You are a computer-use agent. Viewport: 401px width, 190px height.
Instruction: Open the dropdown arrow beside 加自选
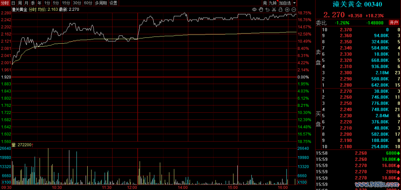(294, 3)
